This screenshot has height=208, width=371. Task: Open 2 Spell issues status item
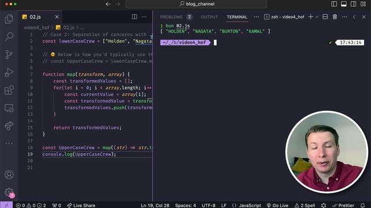[305, 206]
